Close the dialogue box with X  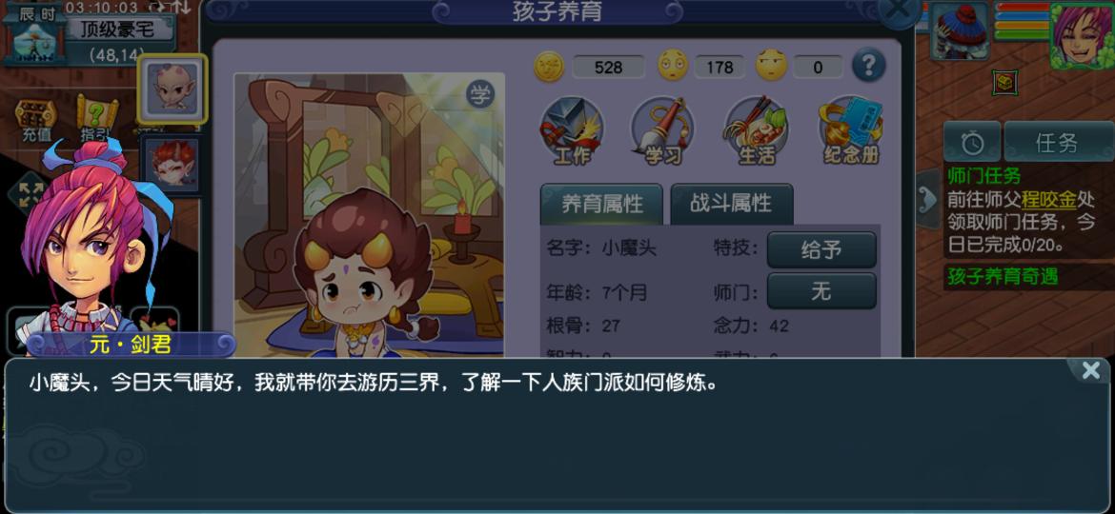click(1091, 370)
